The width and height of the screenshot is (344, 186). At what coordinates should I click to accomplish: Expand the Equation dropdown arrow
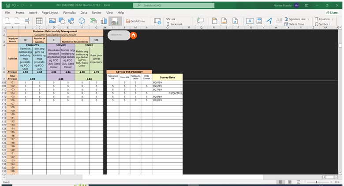[x=333, y=19]
